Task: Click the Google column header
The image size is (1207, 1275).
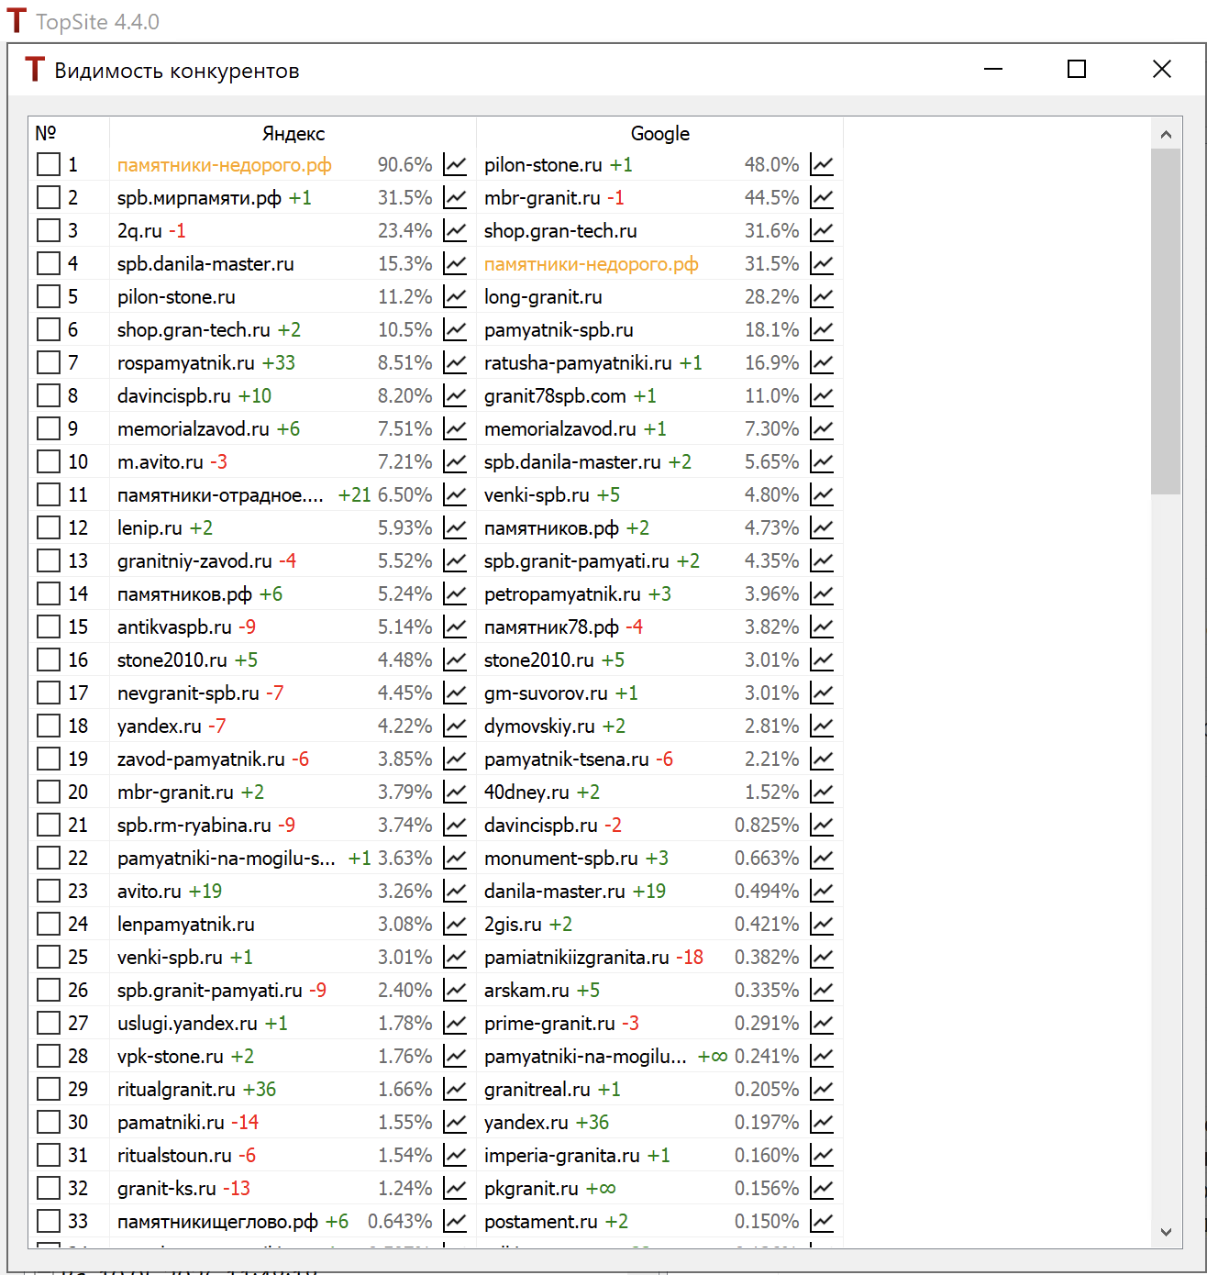Action: coord(660,134)
